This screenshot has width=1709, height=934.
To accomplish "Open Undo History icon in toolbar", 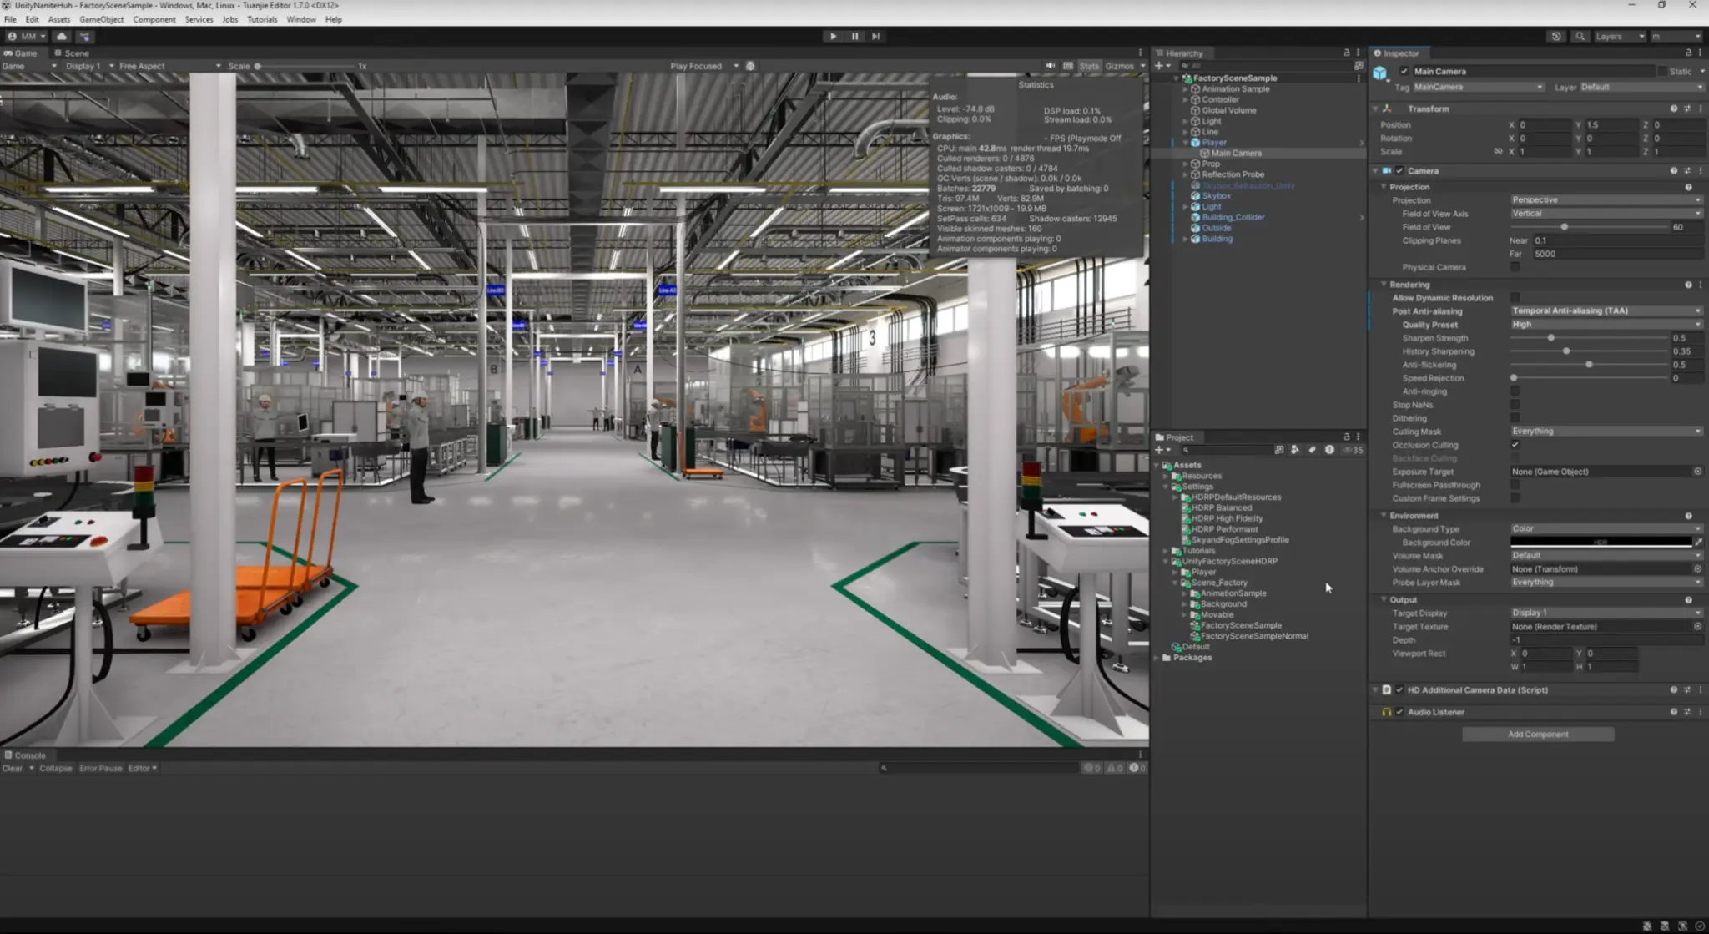I will (1555, 36).
